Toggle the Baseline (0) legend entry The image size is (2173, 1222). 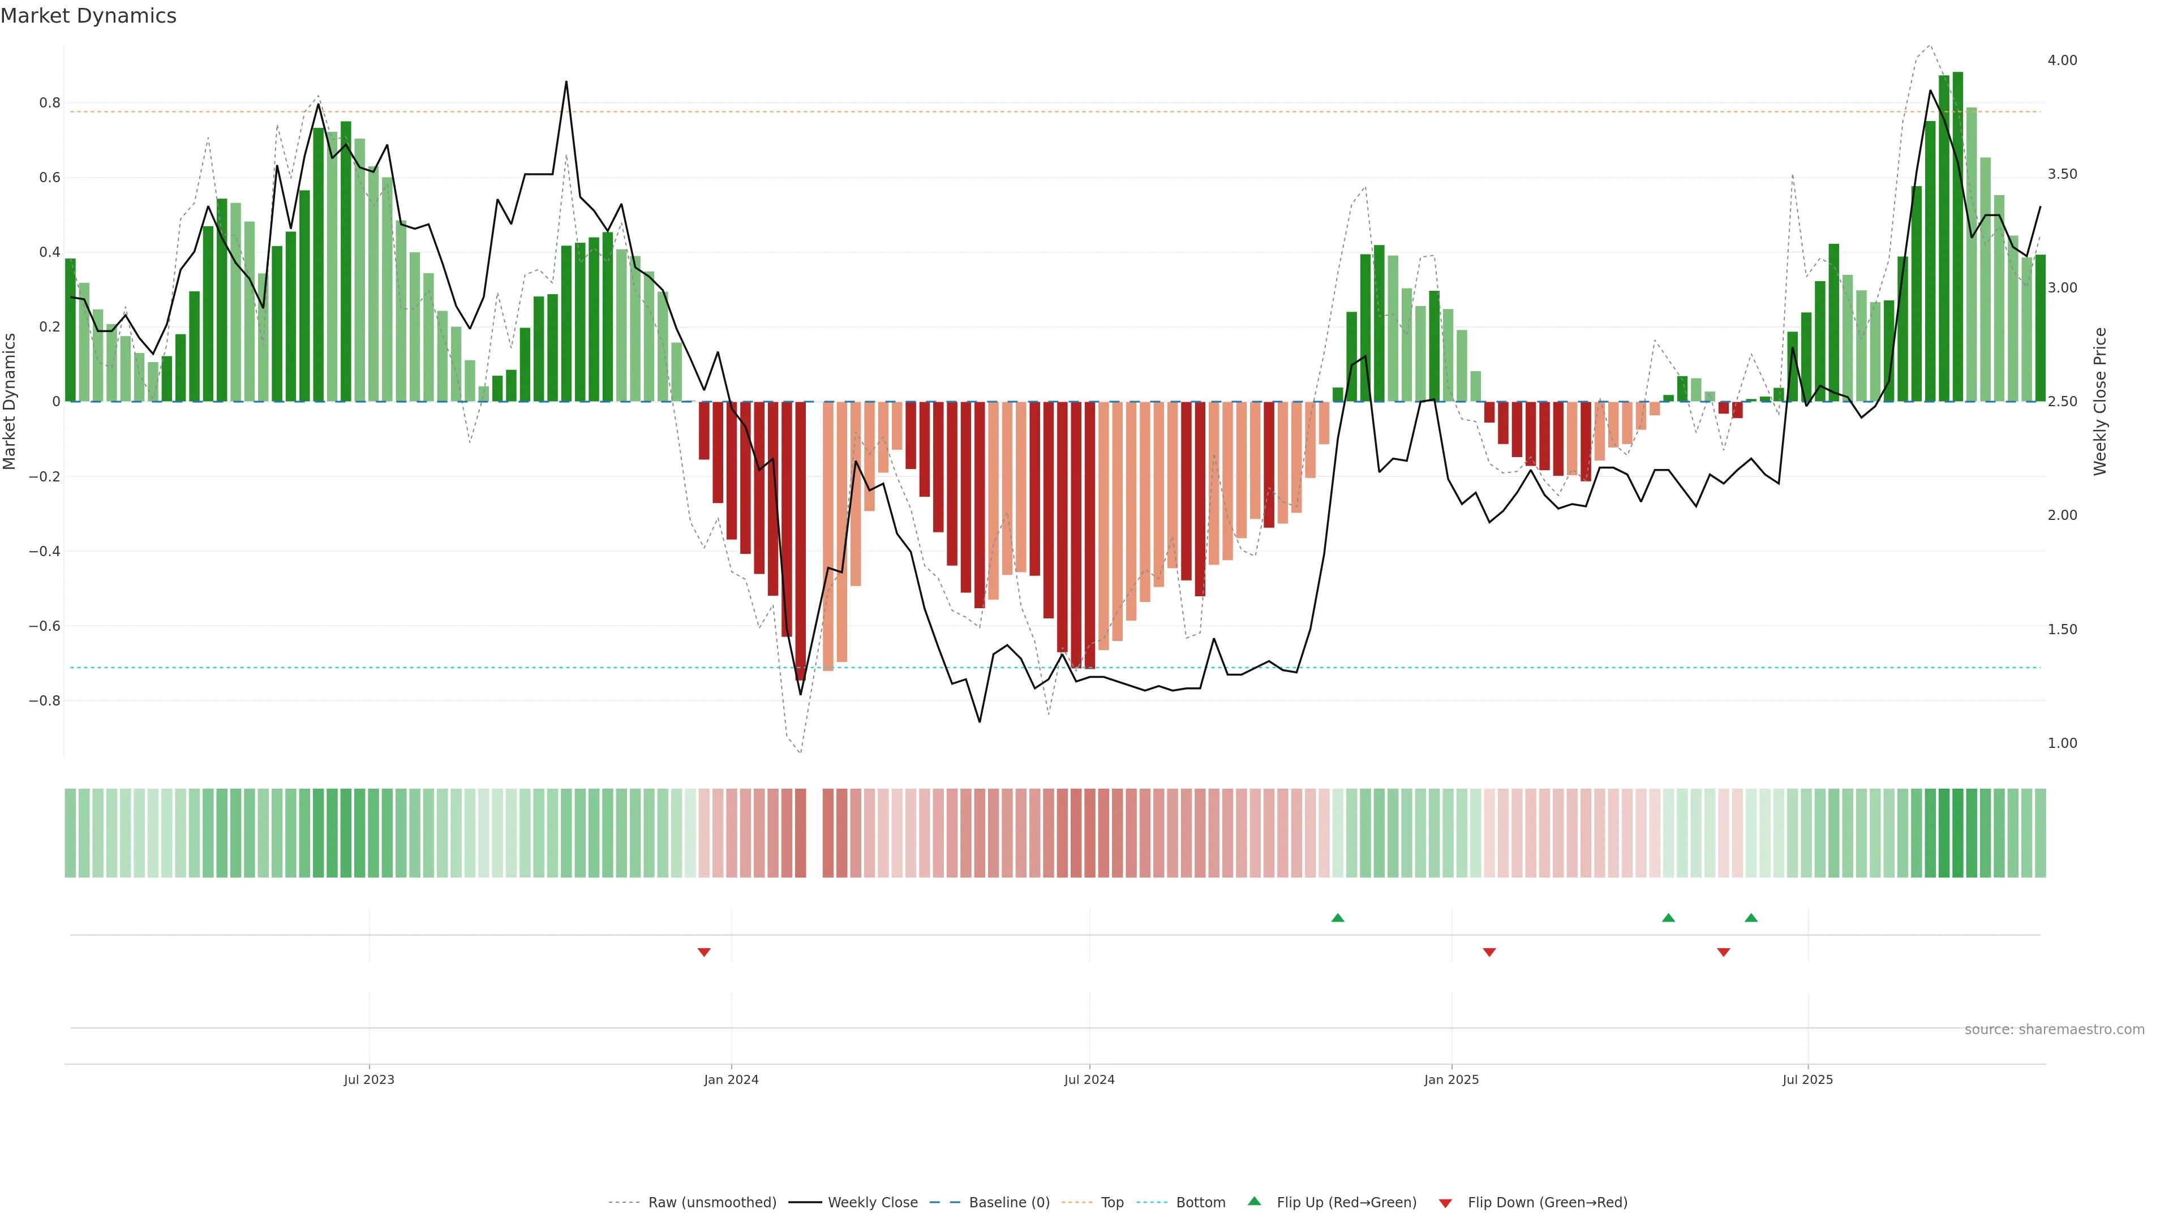[x=1009, y=1203]
